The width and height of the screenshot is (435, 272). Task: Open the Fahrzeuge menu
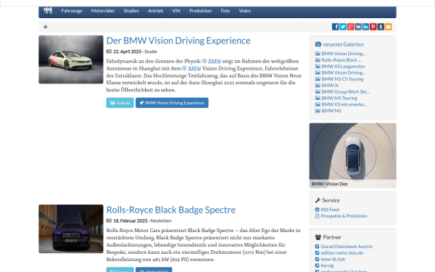point(72,11)
